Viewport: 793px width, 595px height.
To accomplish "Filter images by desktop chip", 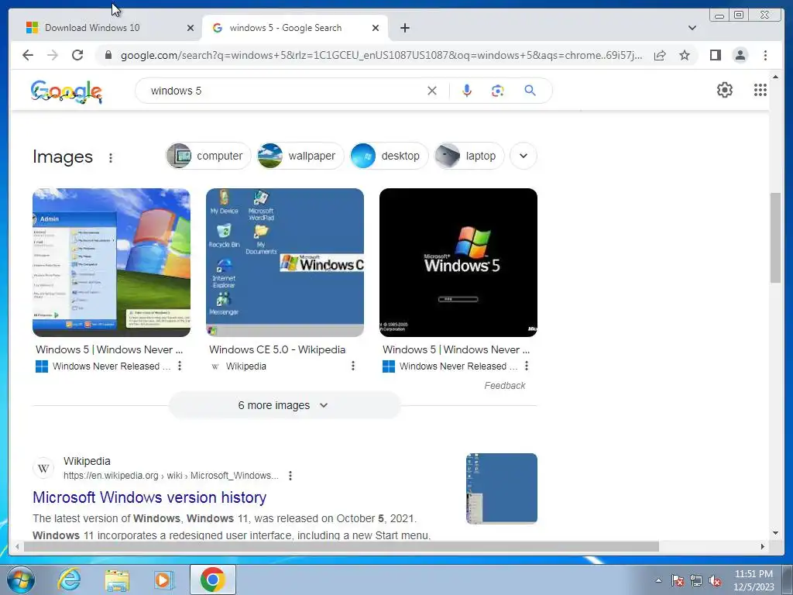I will coord(389,156).
